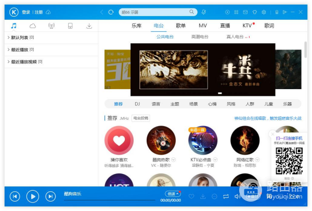Viewport: 312px width, 211px height.
Task: Open the KTV tab
Action: coord(247,26)
